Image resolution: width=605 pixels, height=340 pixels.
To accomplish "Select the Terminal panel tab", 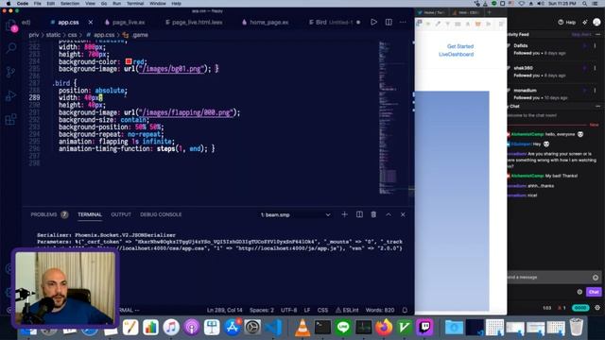I will click(90, 214).
